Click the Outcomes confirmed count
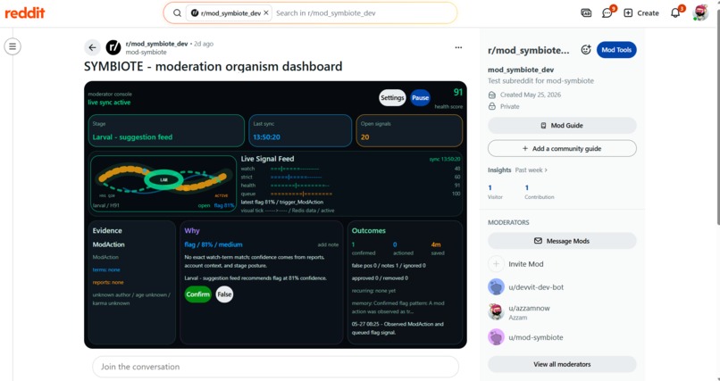Image resolution: width=720 pixels, height=381 pixels. pyautogui.click(x=353, y=244)
